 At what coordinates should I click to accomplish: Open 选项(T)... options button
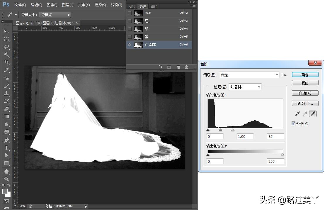(x=305, y=103)
